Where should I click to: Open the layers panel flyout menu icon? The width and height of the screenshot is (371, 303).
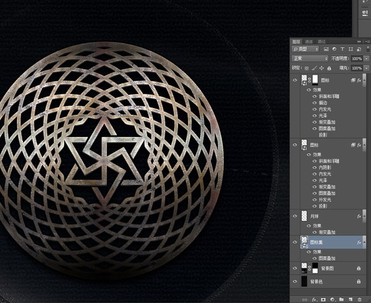coord(367,41)
